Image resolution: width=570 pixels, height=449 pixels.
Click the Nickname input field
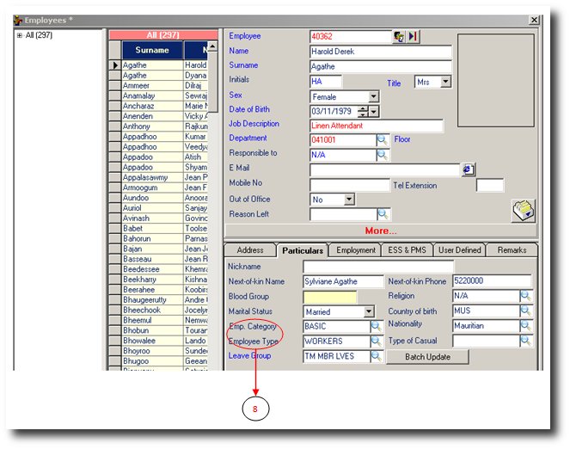(x=378, y=267)
